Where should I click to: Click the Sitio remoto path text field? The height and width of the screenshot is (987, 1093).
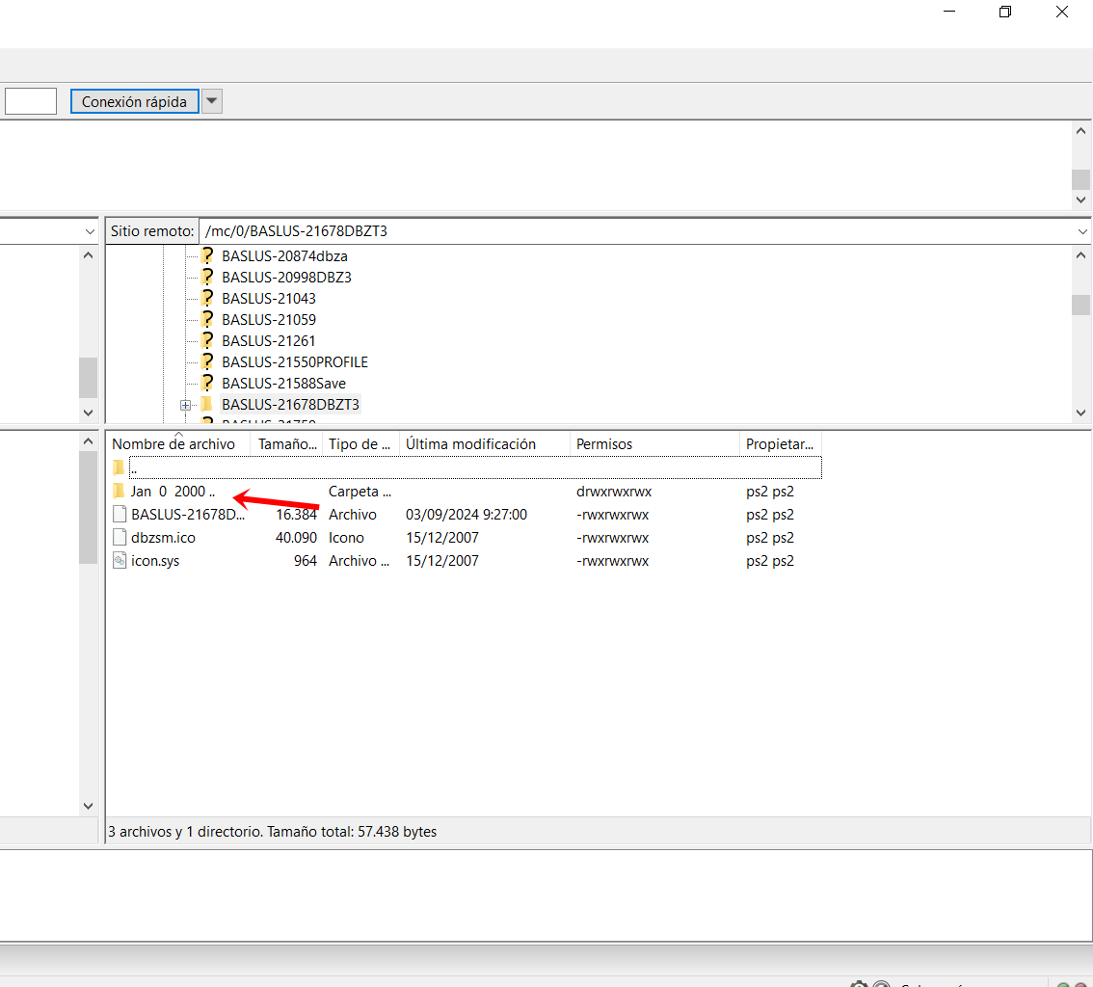click(636, 231)
